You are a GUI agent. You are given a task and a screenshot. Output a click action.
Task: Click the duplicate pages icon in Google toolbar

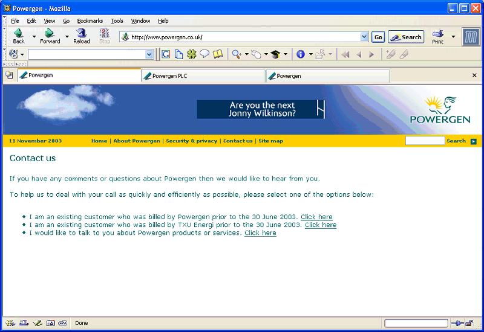click(x=178, y=54)
